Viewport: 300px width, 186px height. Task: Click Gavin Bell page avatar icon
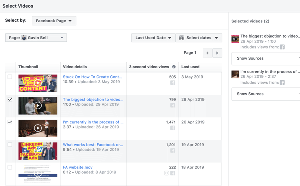24,38
